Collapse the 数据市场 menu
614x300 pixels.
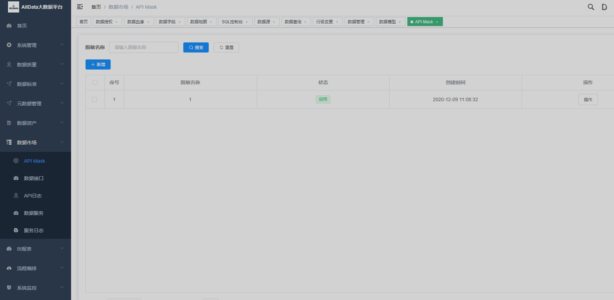[35, 143]
